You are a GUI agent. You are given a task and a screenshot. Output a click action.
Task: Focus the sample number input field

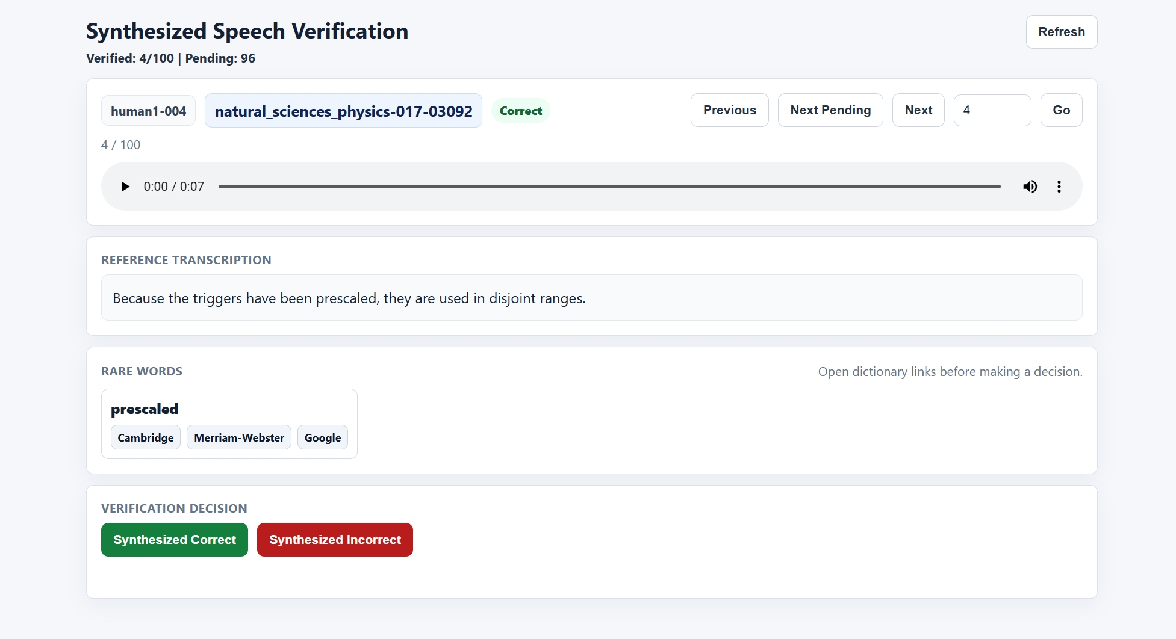[992, 110]
